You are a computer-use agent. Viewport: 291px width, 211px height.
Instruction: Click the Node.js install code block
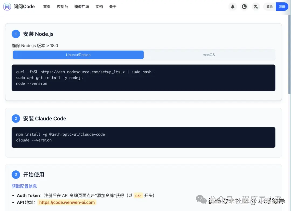pos(143,77)
